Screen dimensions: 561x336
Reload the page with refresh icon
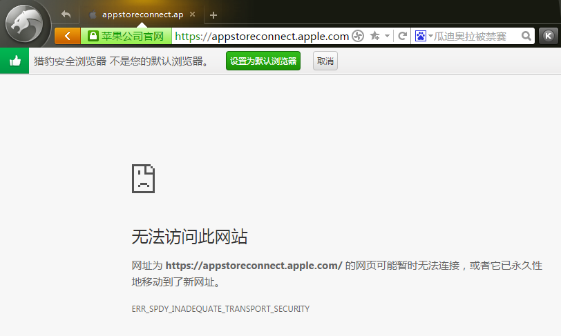point(403,36)
